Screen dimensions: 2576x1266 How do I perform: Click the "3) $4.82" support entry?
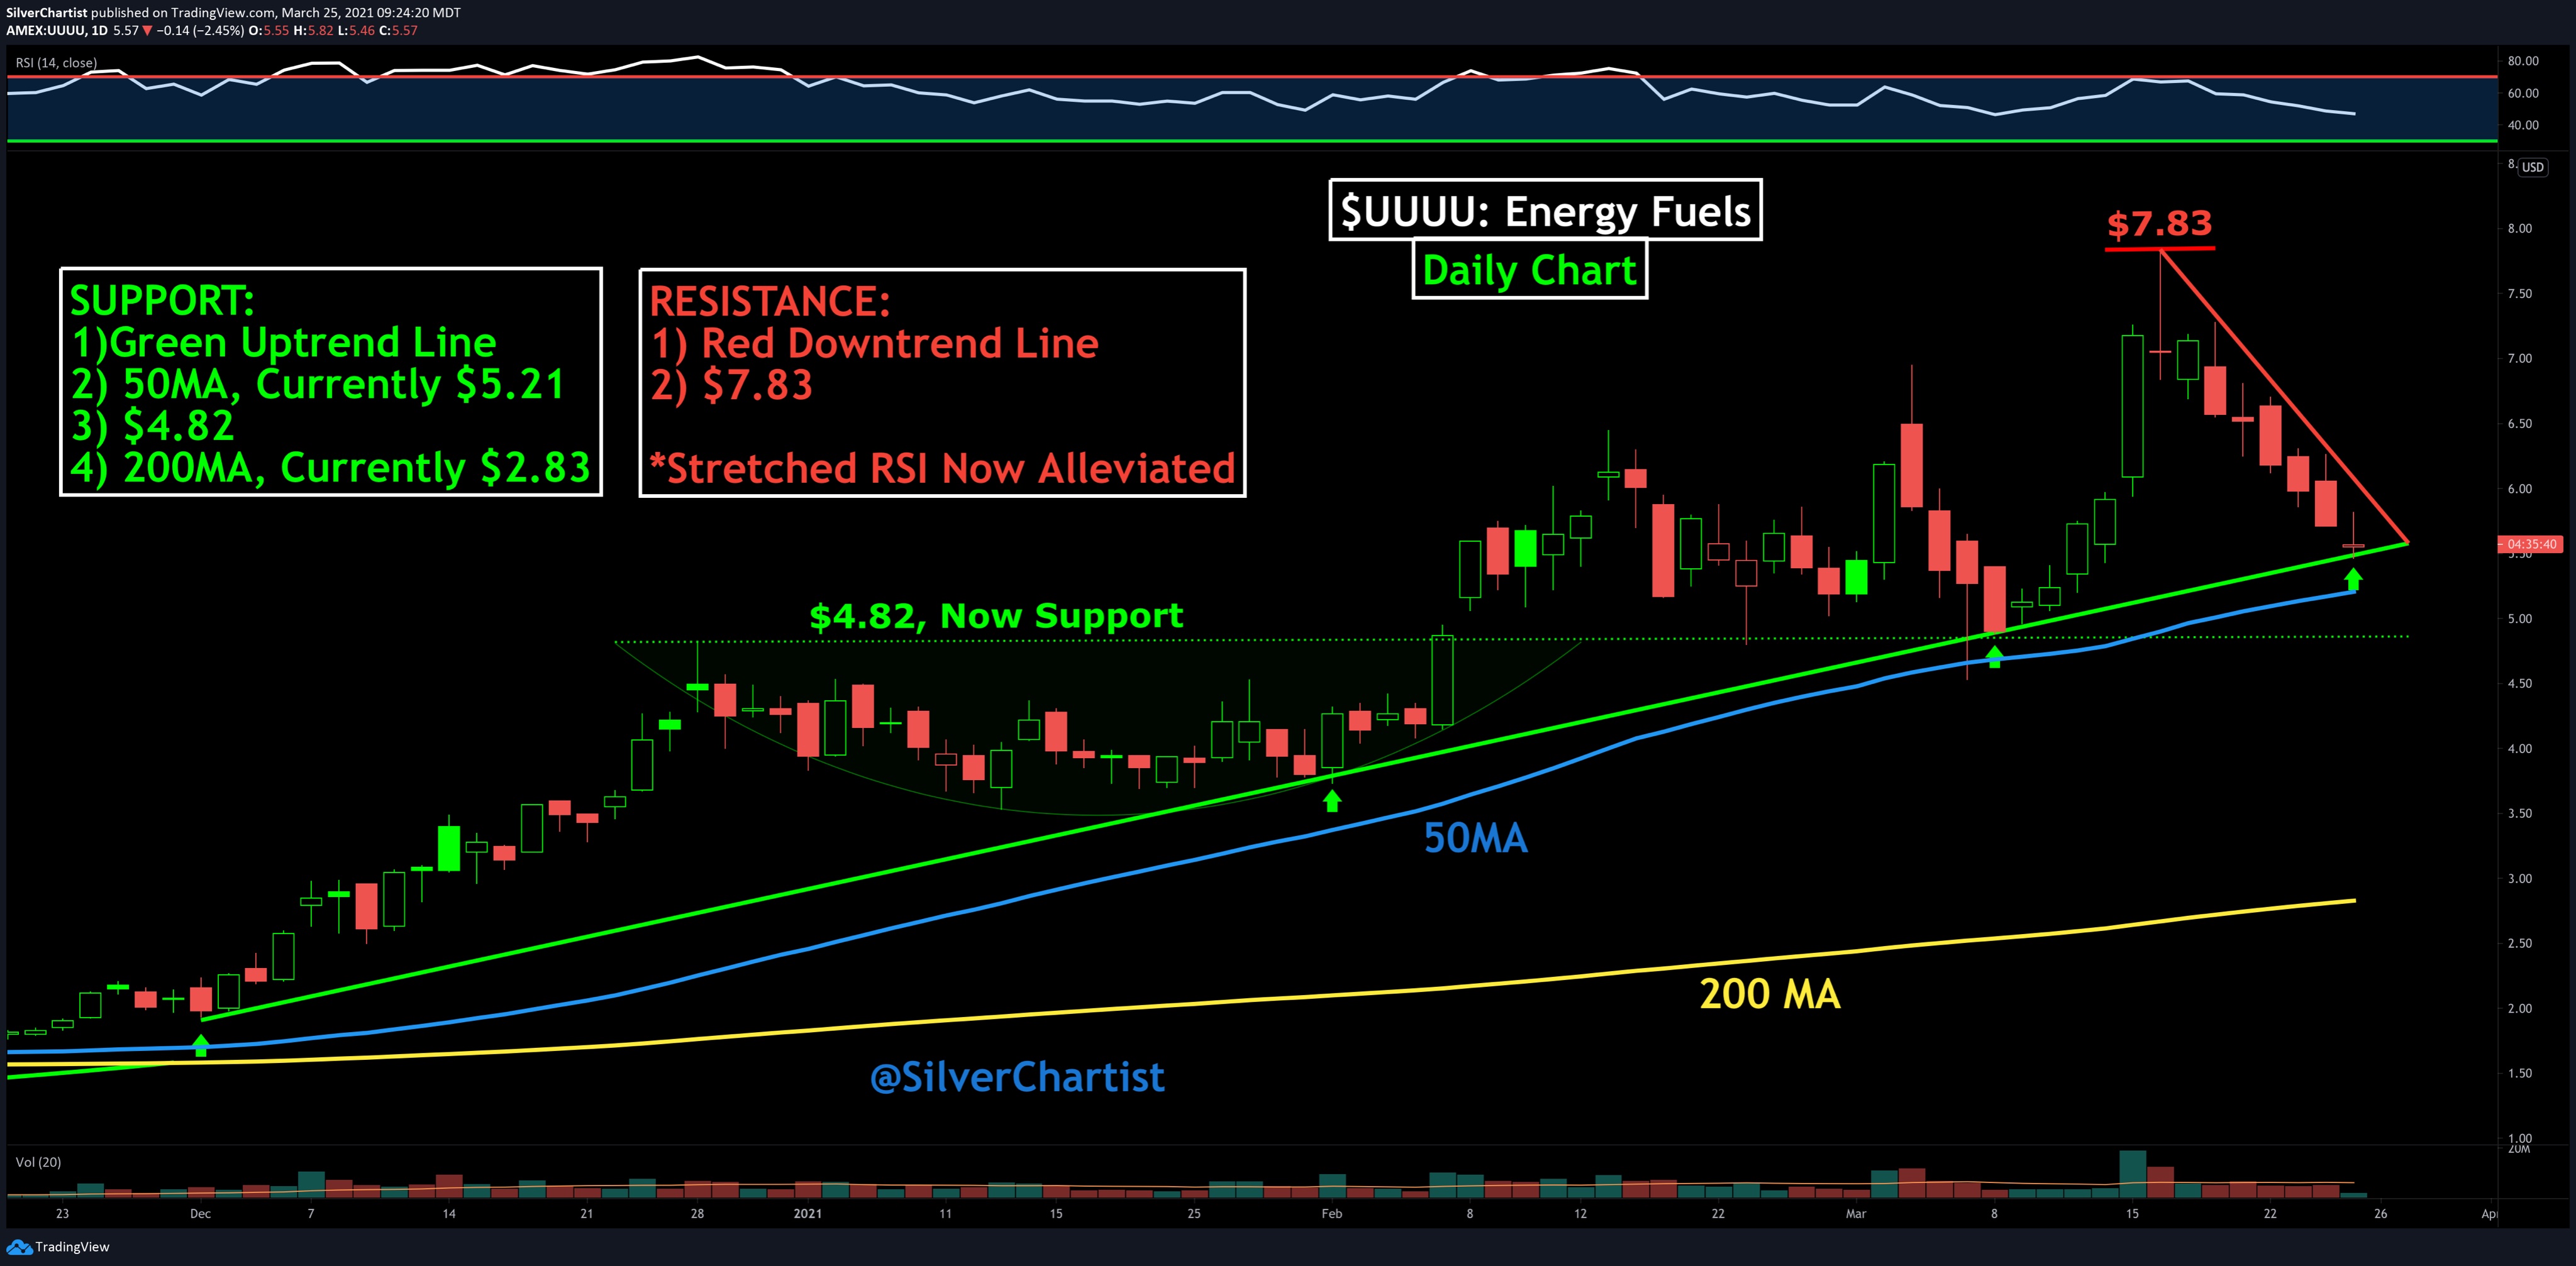pyautogui.click(x=152, y=426)
